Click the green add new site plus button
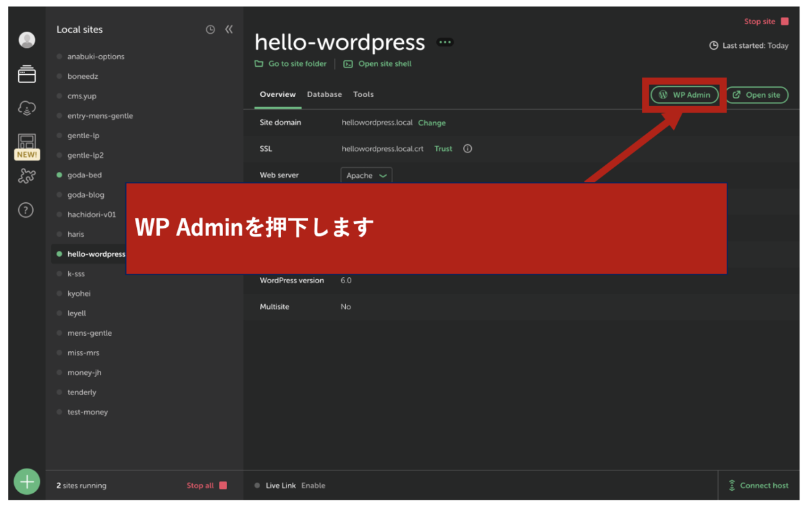 point(27,481)
